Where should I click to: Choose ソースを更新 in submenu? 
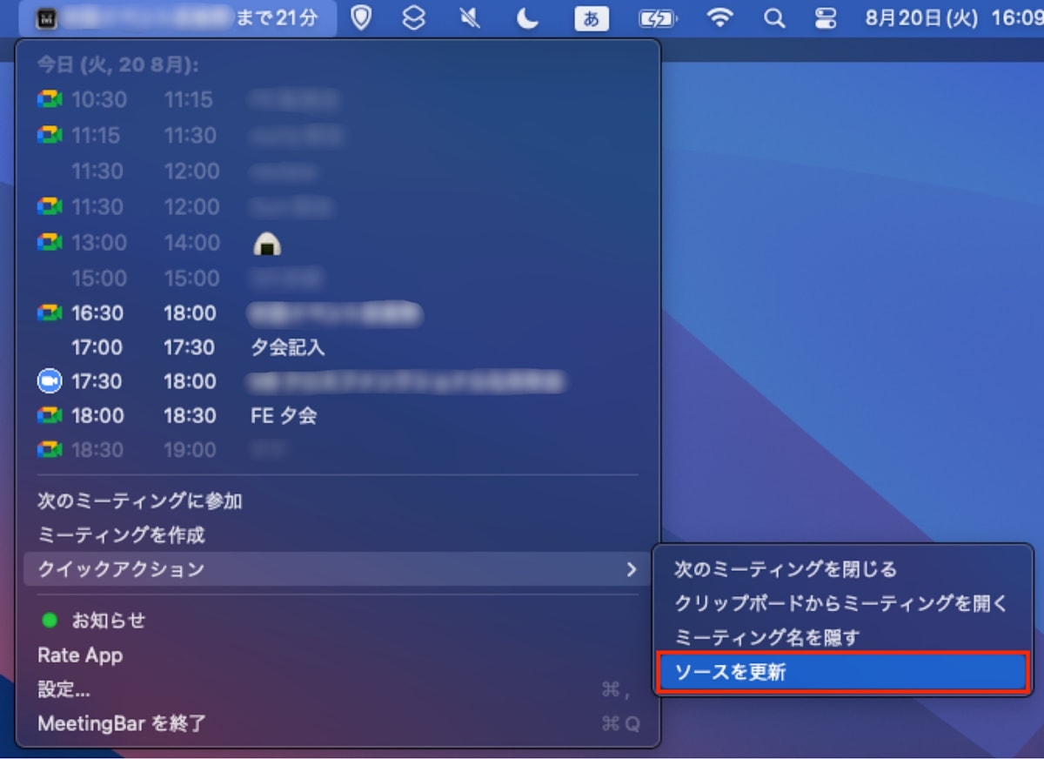(x=842, y=672)
